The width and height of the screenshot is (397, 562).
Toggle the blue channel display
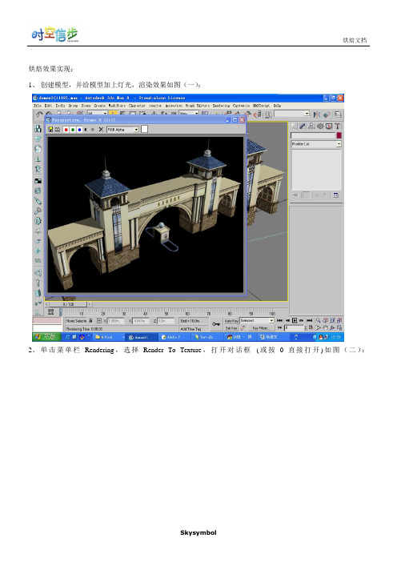pyautogui.click(x=79, y=130)
